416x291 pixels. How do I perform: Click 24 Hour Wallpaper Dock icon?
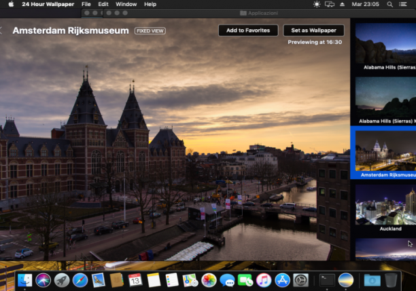346,280
